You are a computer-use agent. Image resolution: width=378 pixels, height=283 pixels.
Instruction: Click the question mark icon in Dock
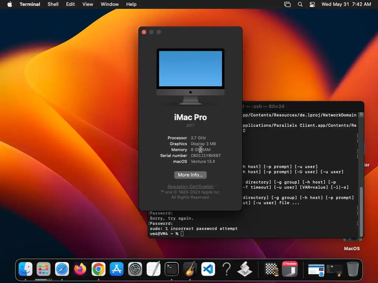226,269
